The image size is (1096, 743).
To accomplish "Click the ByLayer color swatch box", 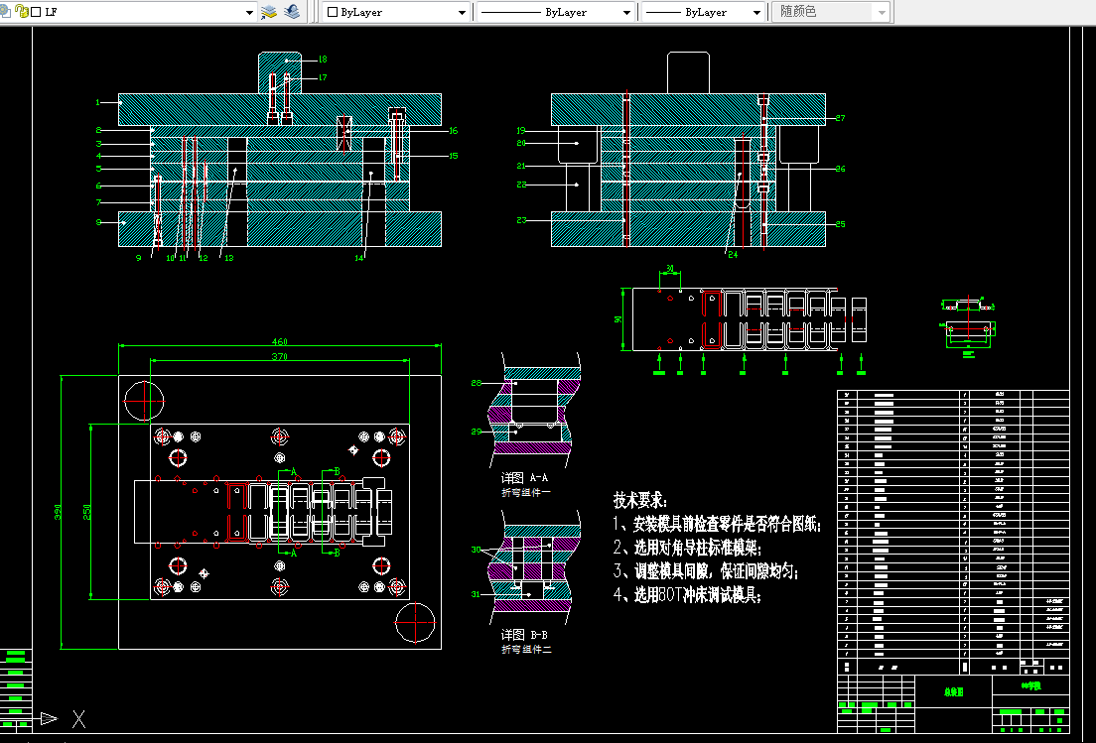I will 333,12.
